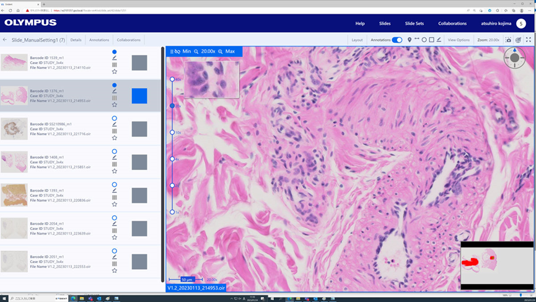
Task: Switch to the Annotations tab
Action: click(x=99, y=40)
